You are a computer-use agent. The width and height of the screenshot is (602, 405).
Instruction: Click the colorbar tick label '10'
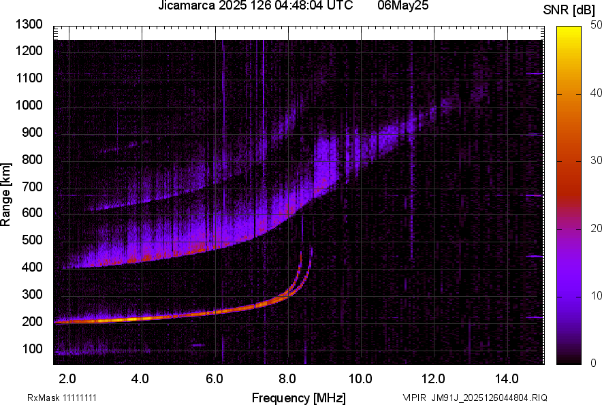[x=596, y=295]
